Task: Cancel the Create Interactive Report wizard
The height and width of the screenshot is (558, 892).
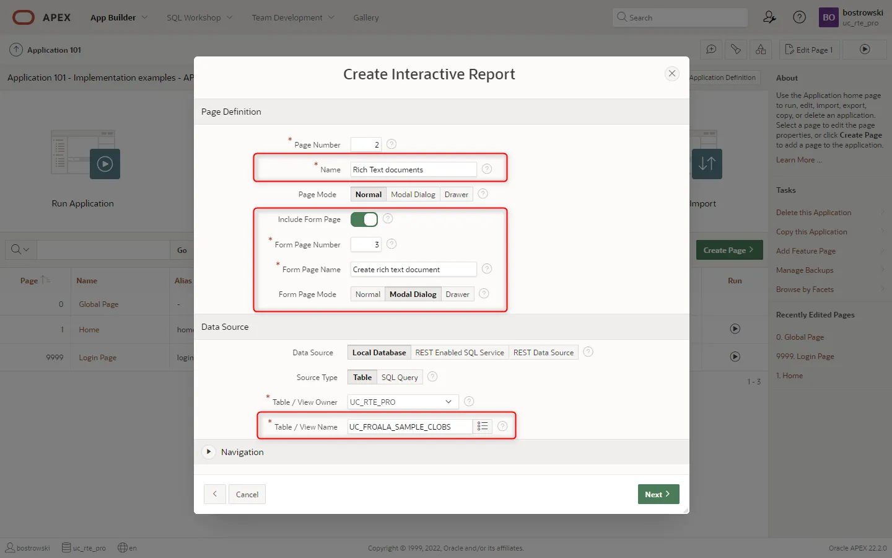Action: (247, 494)
